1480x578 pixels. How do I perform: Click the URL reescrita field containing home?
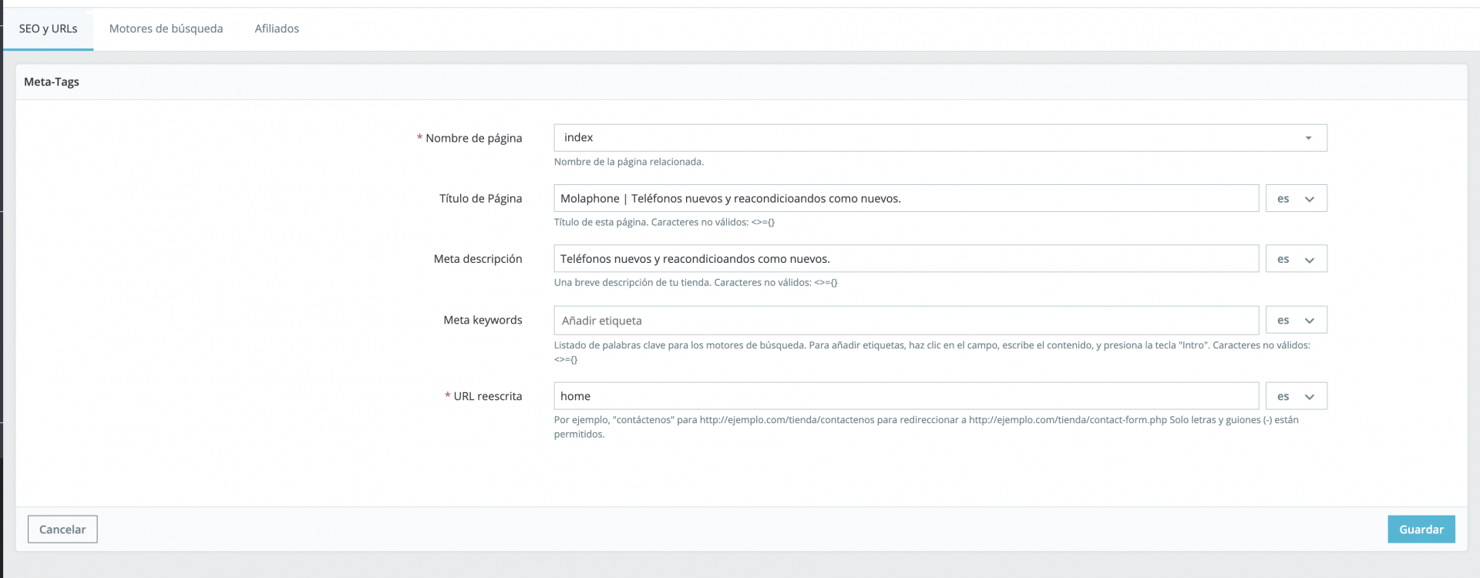click(x=906, y=396)
